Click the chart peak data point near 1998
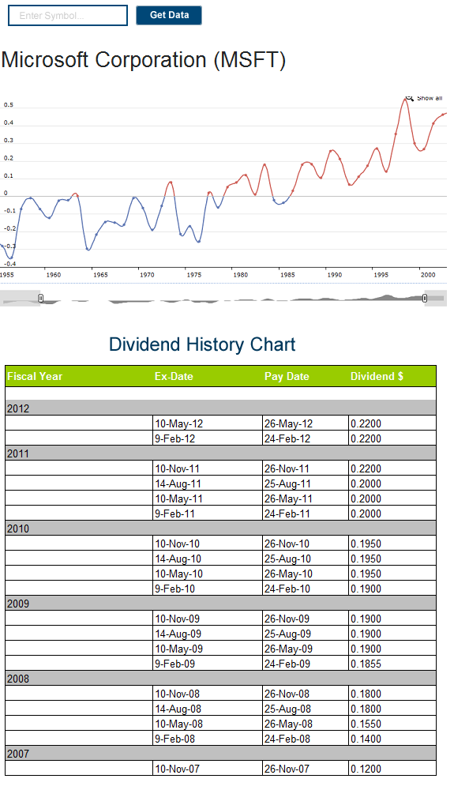 pos(405,100)
